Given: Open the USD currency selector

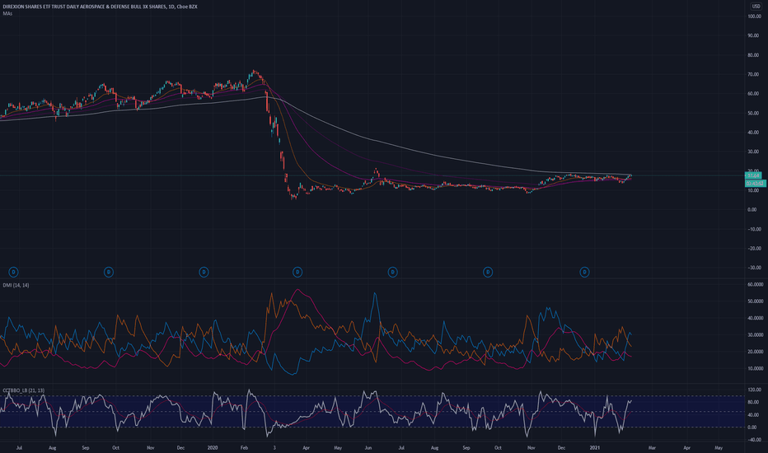Looking at the screenshot, I should tap(756, 6).
